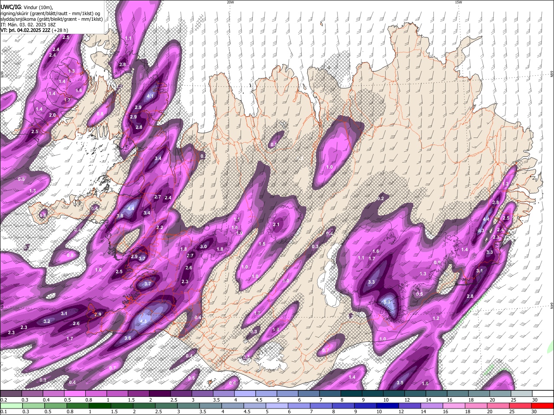Click the 'UWC/IG: Vindur (10m)' title line
This screenshot has width=554, height=415.
pos(26,7)
